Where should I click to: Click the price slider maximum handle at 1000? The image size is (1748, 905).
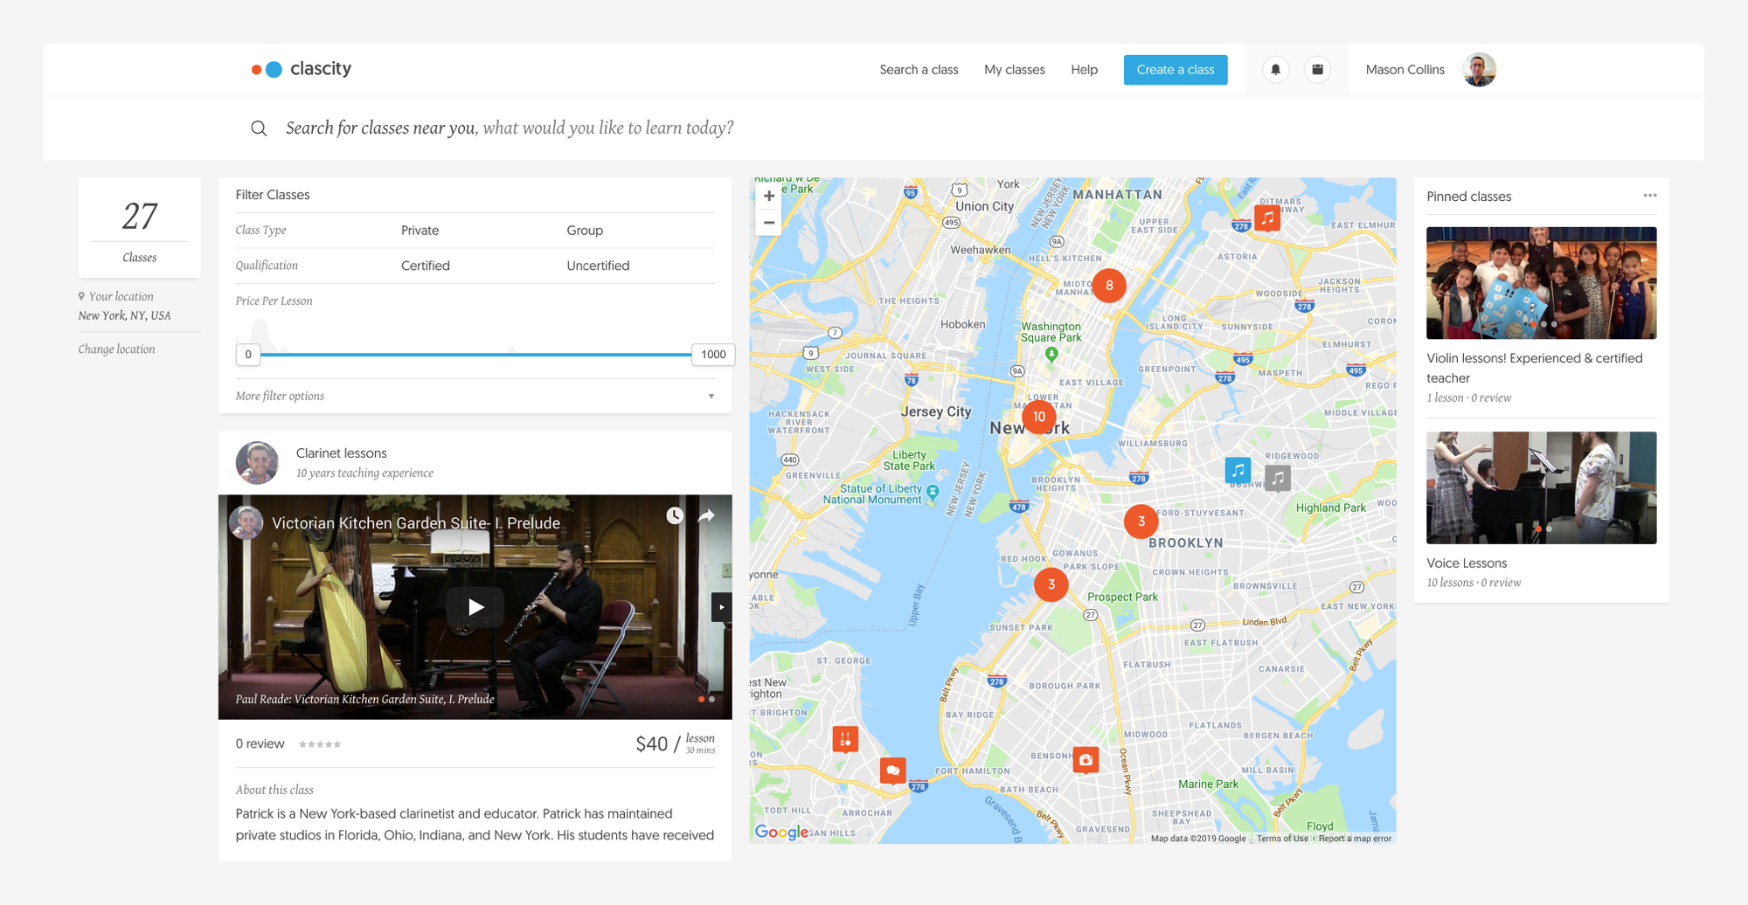pos(713,355)
